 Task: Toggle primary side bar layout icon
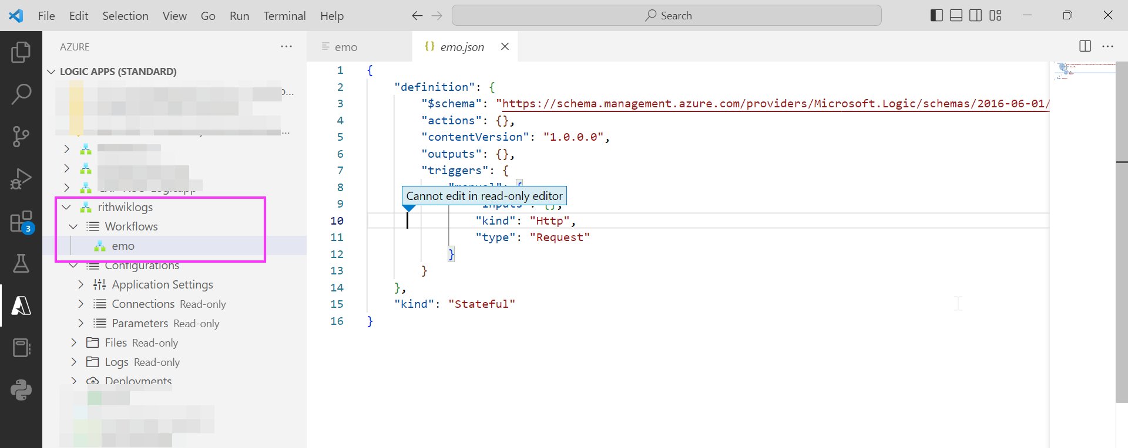936,15
